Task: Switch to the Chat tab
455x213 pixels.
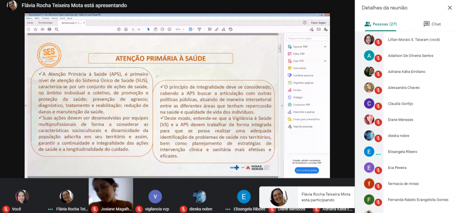Action: click(432, 24)
